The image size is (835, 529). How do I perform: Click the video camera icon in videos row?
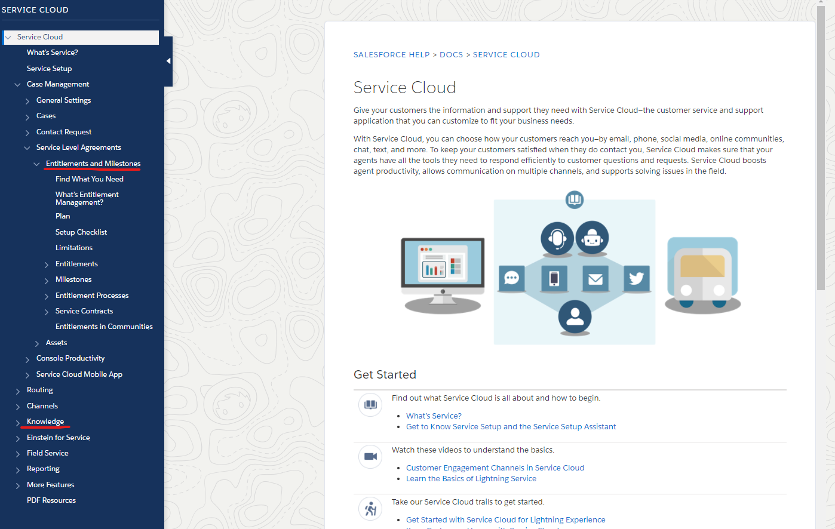[x=370, y=457]
